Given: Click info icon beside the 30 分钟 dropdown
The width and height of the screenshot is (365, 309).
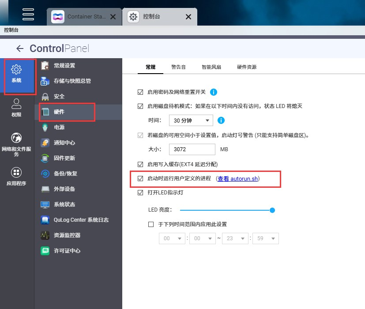Looking at the screenshot, I should (221, 120).
